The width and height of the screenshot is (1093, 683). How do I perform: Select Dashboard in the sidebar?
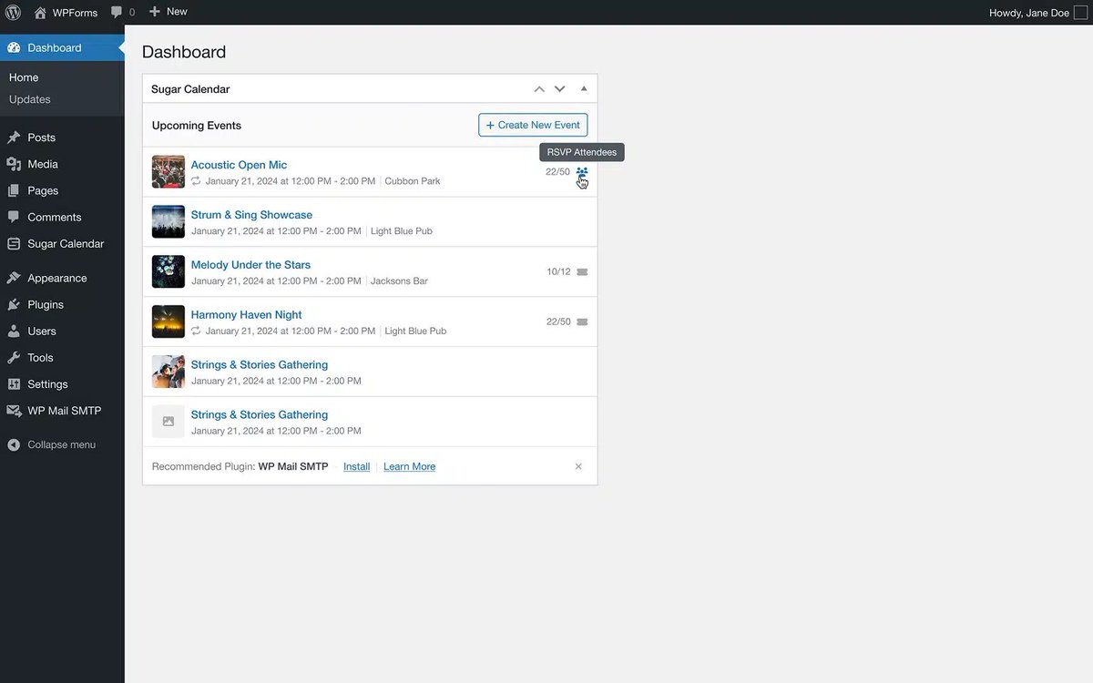(x=62, y=47)
